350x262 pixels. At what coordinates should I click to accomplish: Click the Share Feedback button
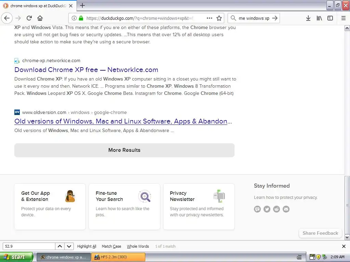(320, 233)
